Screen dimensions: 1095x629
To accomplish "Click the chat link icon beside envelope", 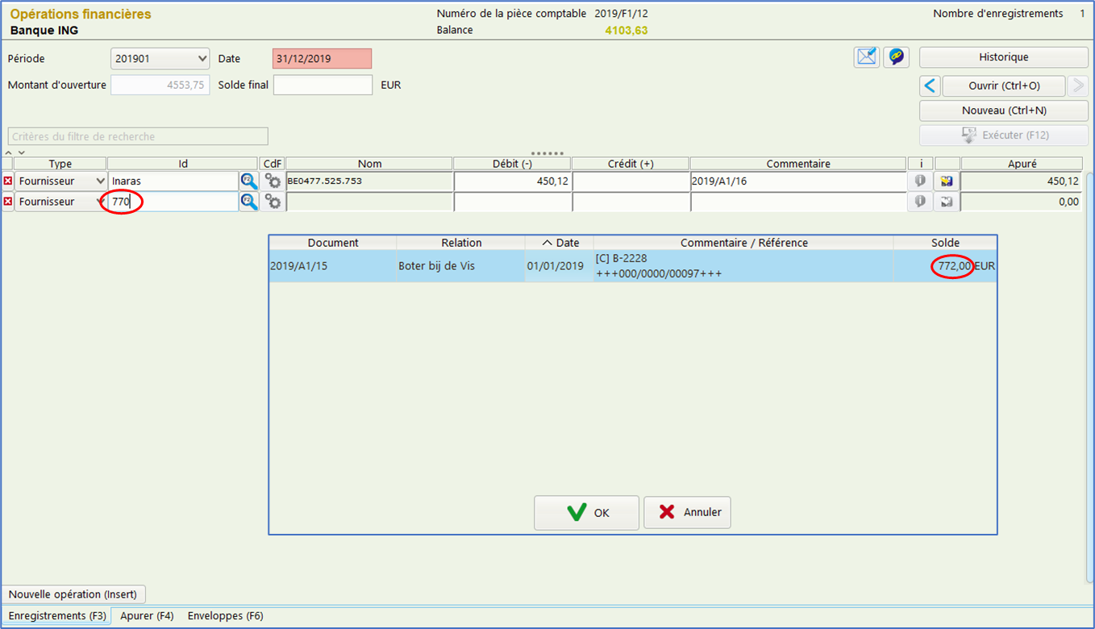I will 896,57.
